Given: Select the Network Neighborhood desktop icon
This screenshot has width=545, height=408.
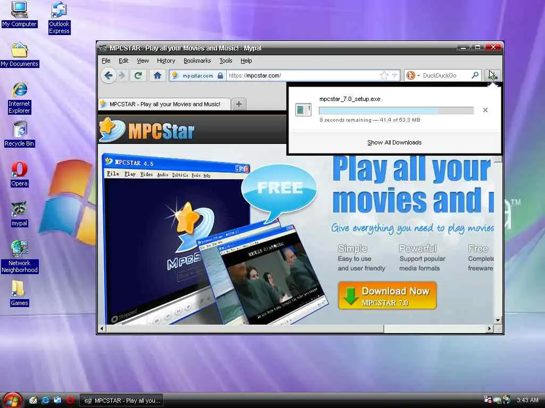Looking at the screenshot, I should (x=19, y=257).
